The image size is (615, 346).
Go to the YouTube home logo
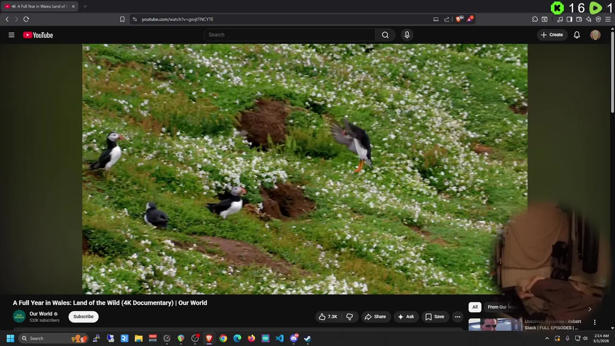click(38, 35)
